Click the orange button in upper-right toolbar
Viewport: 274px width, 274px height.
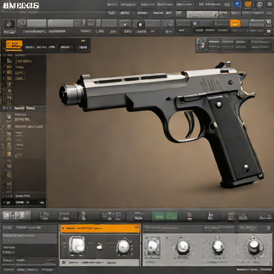[x=235, y=23]
